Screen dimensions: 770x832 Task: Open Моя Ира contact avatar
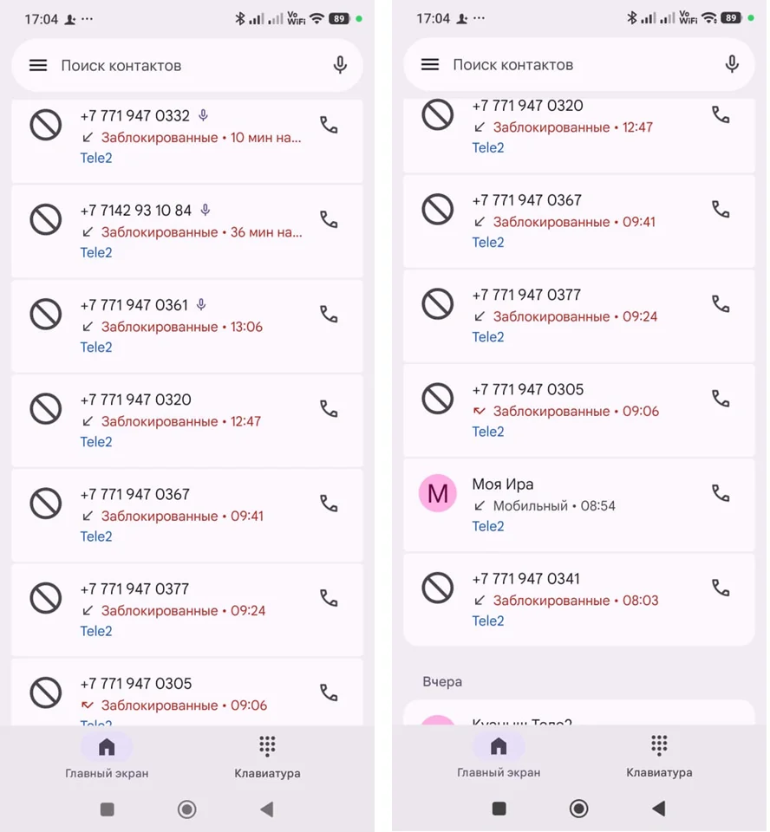[437, 494]
